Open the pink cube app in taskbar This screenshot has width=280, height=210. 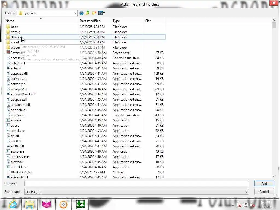(46, 205)
